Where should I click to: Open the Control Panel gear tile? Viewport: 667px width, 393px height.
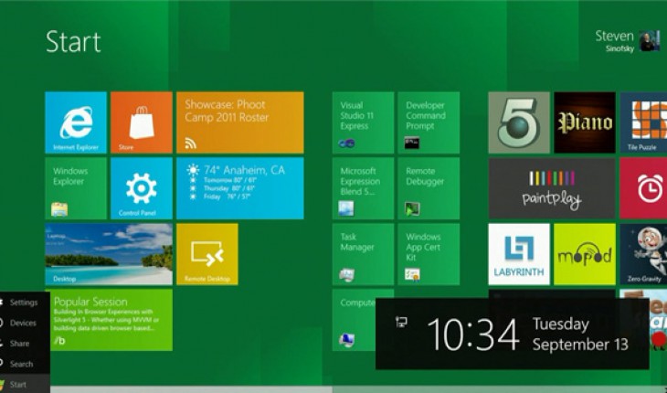click(142, 188)
